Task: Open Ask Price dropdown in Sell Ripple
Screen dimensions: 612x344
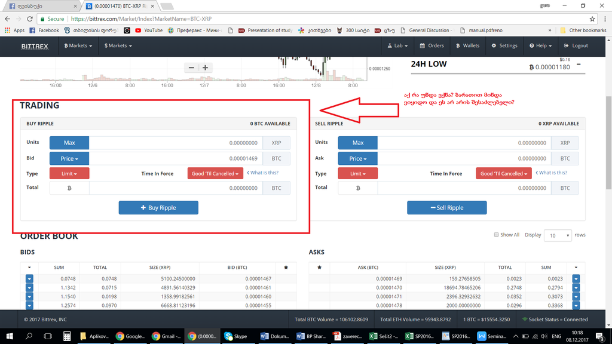Action: [357, 158]
